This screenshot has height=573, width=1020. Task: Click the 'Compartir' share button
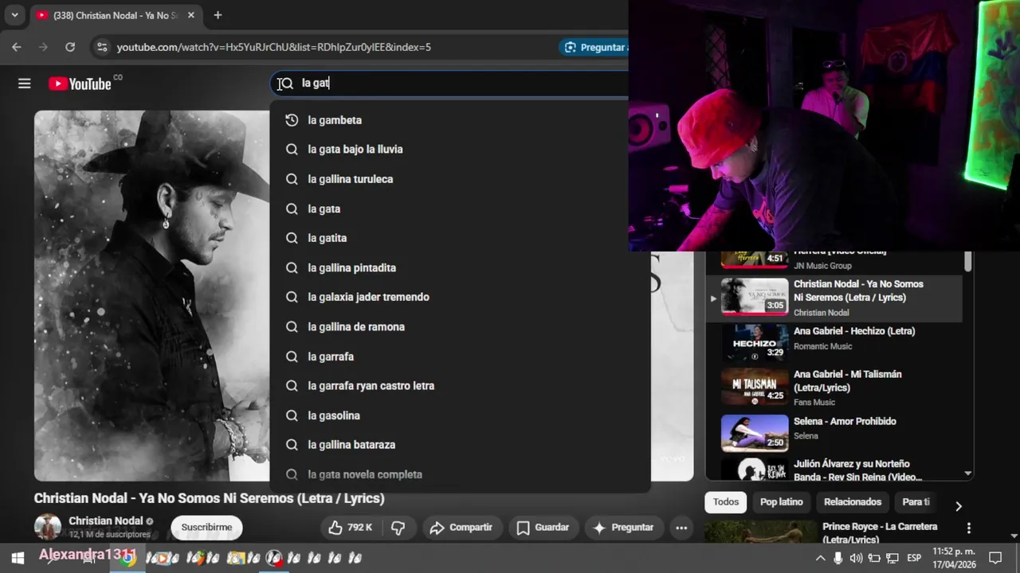coord(461,528)
